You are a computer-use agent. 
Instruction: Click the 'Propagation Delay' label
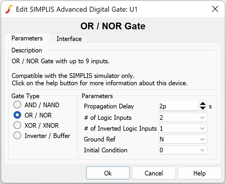coord(109,106)
